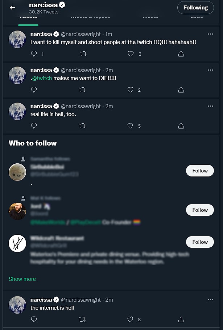Share the "real life is hell, too" tweet

[x=181, y=126]
